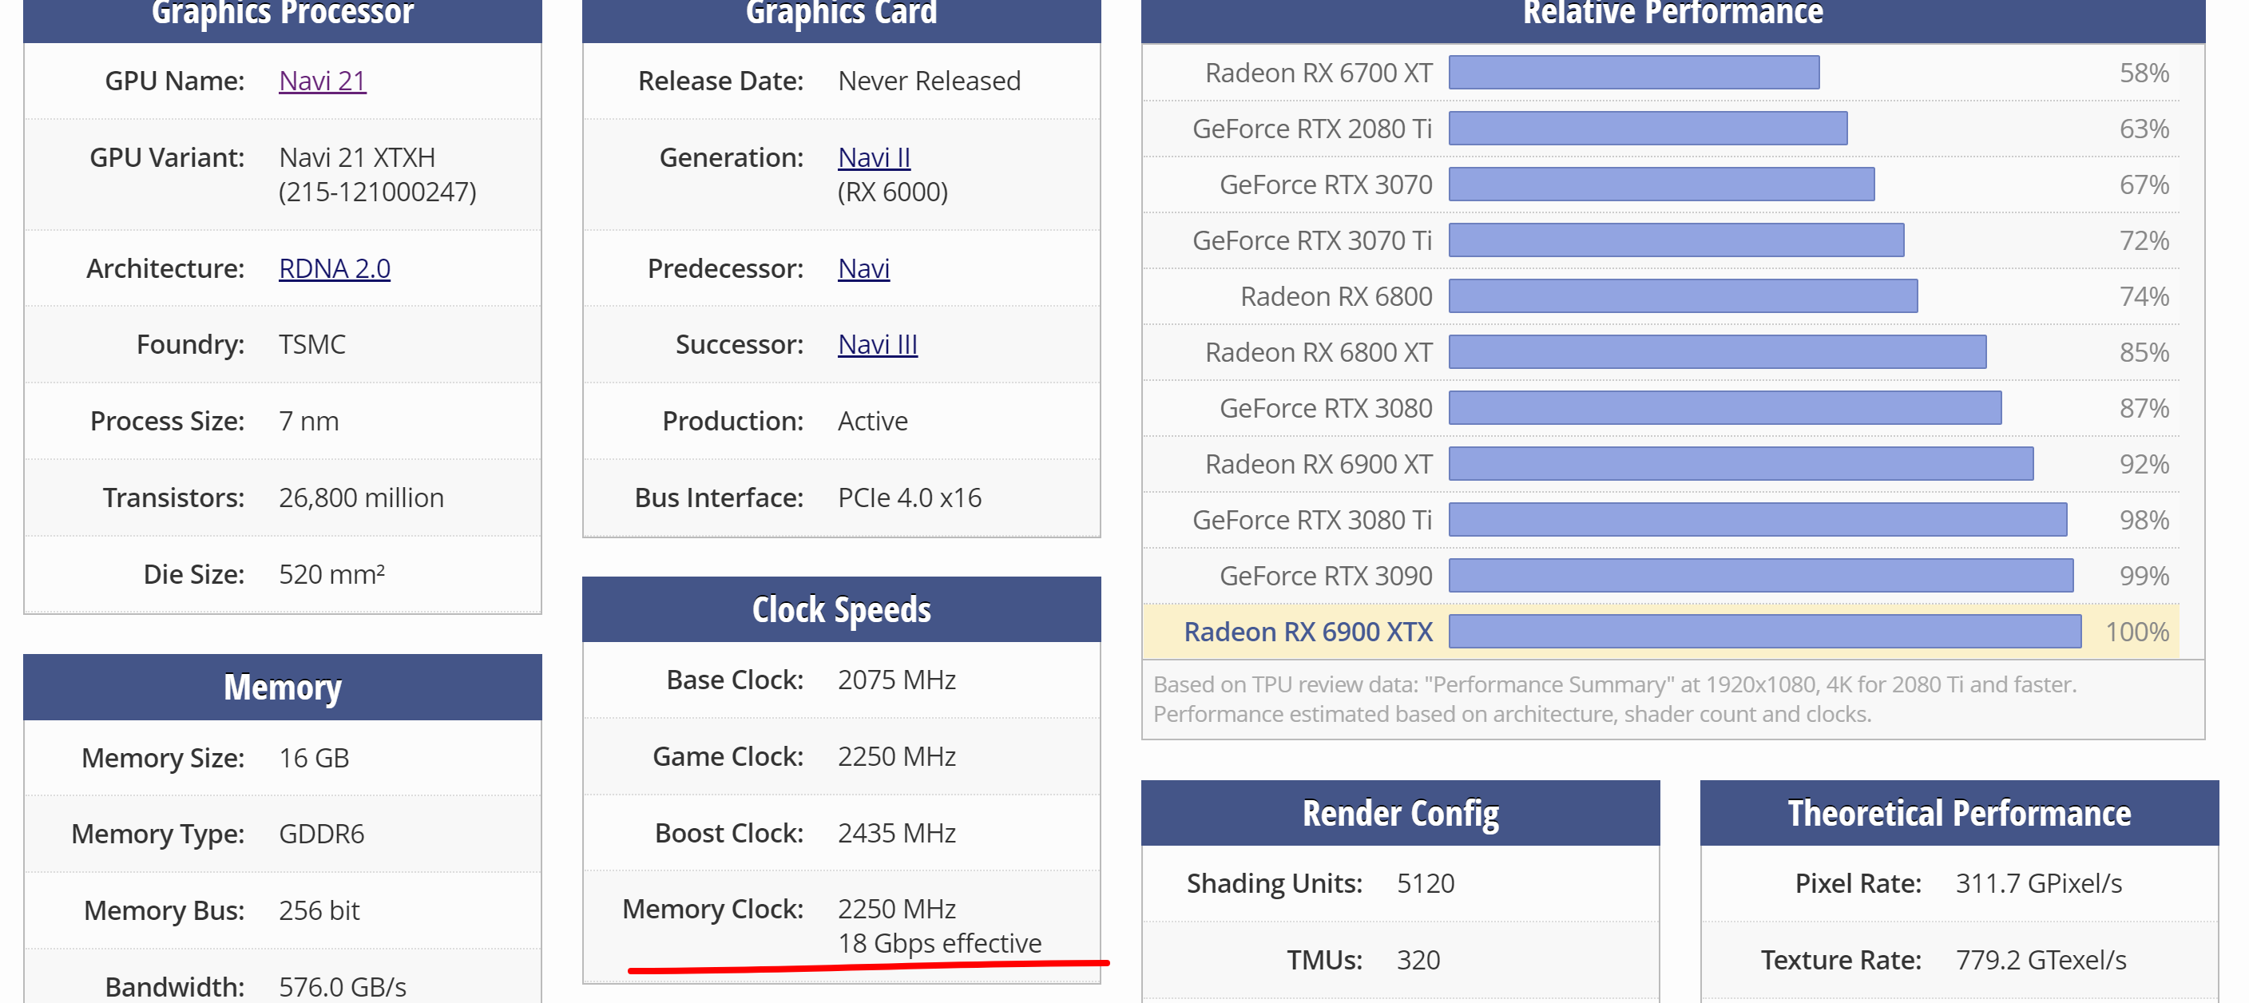Open the RDNA 2.0 architecture link
Screen dimensions: 2249x1003
point(334,268)
